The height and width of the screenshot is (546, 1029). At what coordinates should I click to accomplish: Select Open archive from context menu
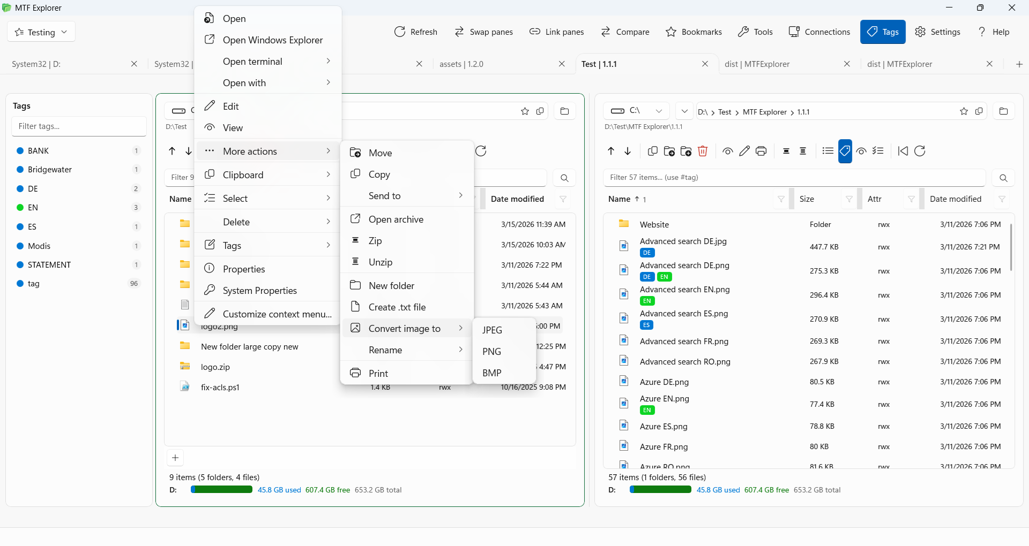coord(395,219)
